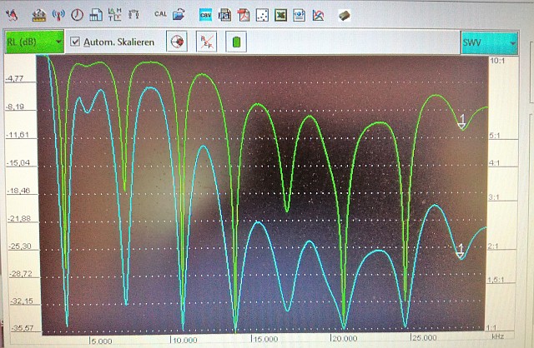This screenshot has width=534, height=348.
Task: Click marker 1 on the cyan trace
Action: point(460,251)
